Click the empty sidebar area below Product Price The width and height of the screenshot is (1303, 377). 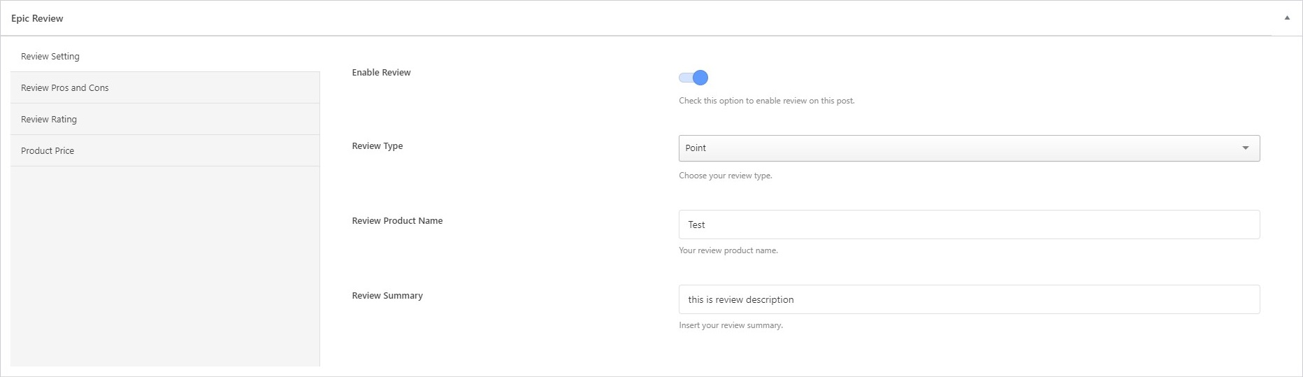[x=165, y=266]
